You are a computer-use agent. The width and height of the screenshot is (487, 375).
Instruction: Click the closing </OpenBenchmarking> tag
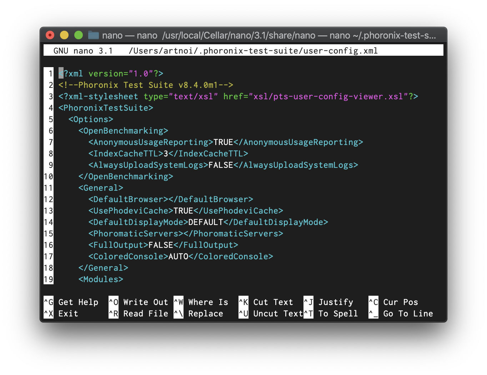coord(126,176)
